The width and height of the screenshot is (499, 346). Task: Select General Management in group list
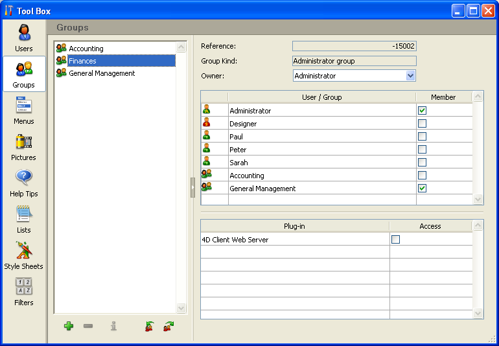click(102, 73)
